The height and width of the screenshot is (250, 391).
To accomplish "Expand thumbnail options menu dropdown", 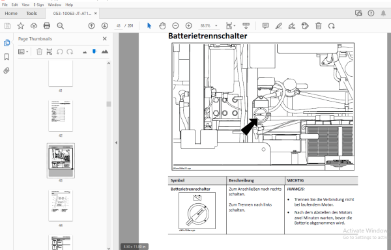I will 23,51.
